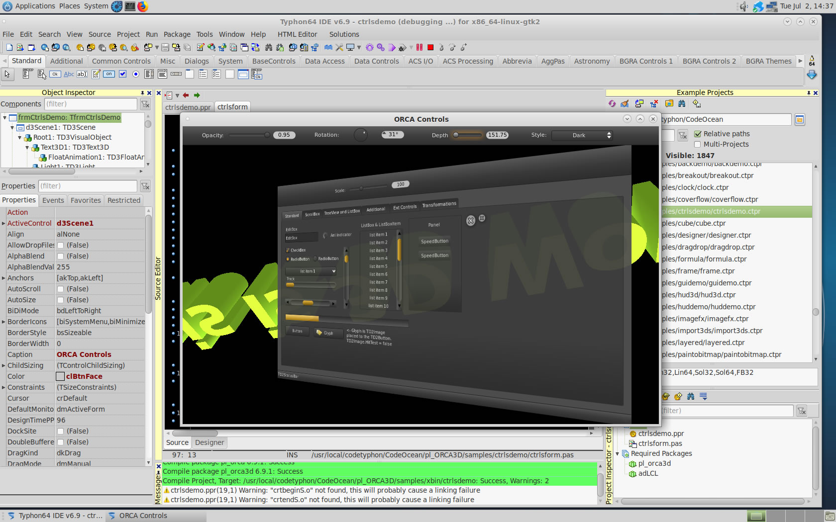836x522 pixels.
Task: Click the clear filter icon beside Components filter
Action: [x=145, y=104]
